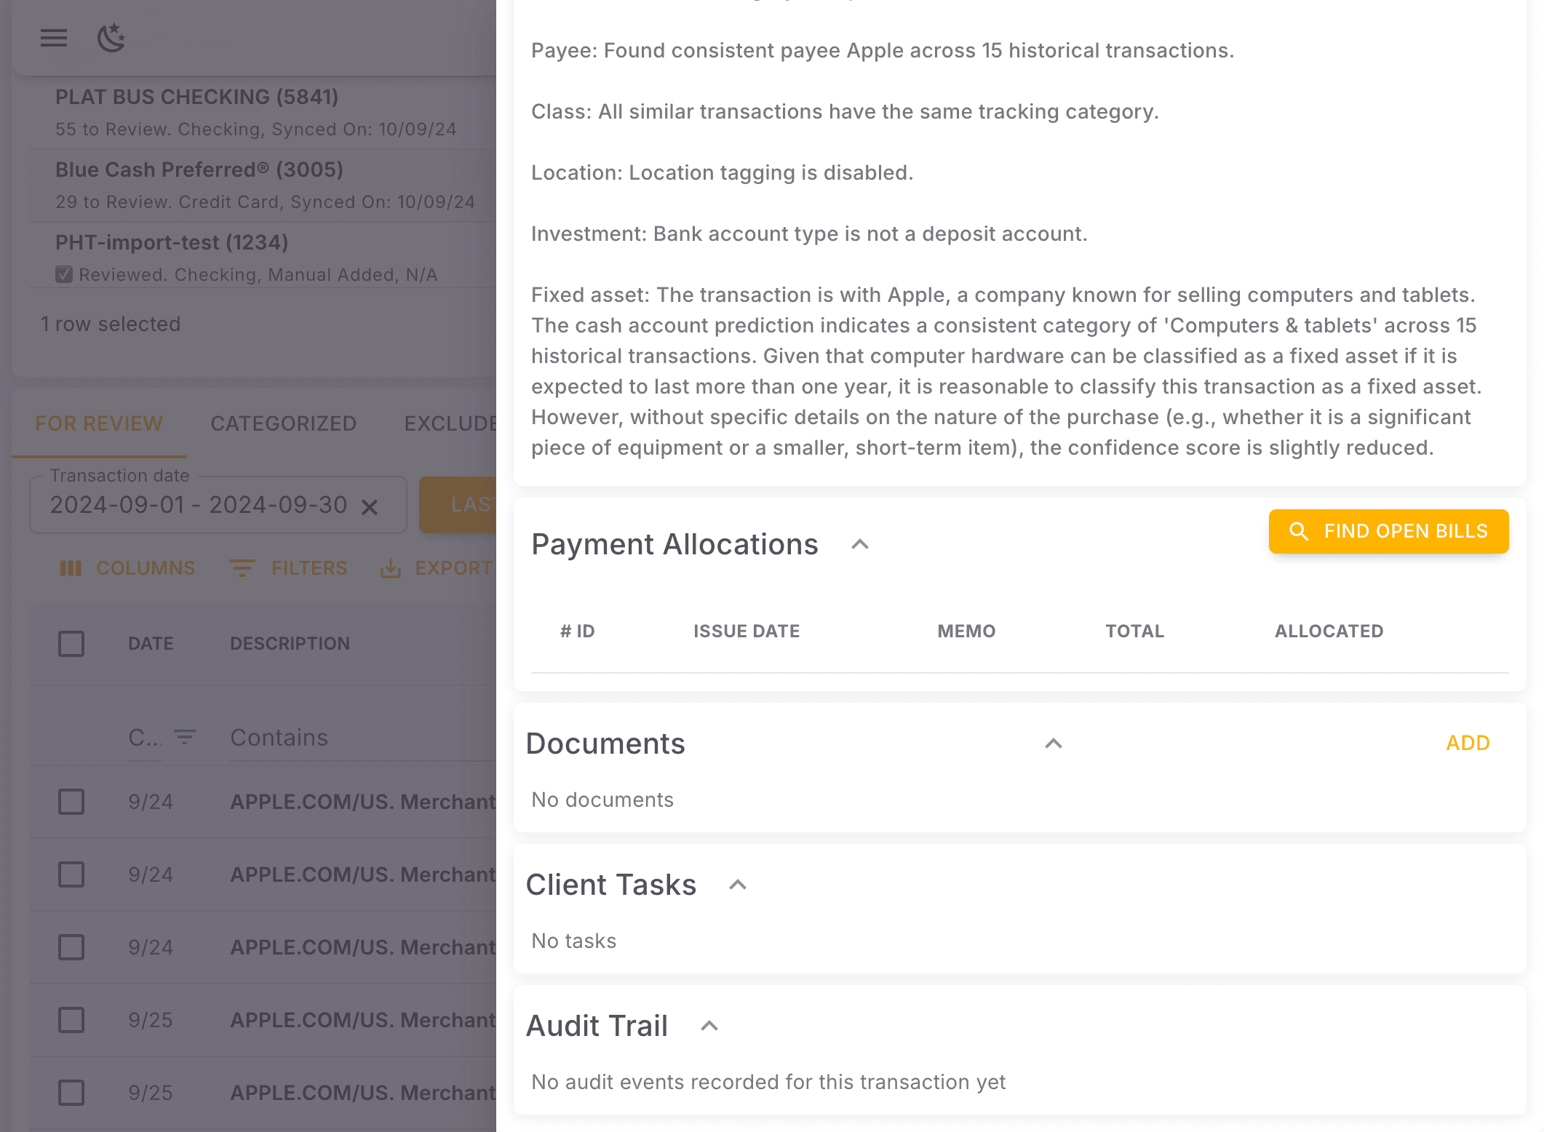The image size is (1544, 1132).
Task: Uncheck Reviewed on PHT-import-test account
Action: click(x=64, y=273)
